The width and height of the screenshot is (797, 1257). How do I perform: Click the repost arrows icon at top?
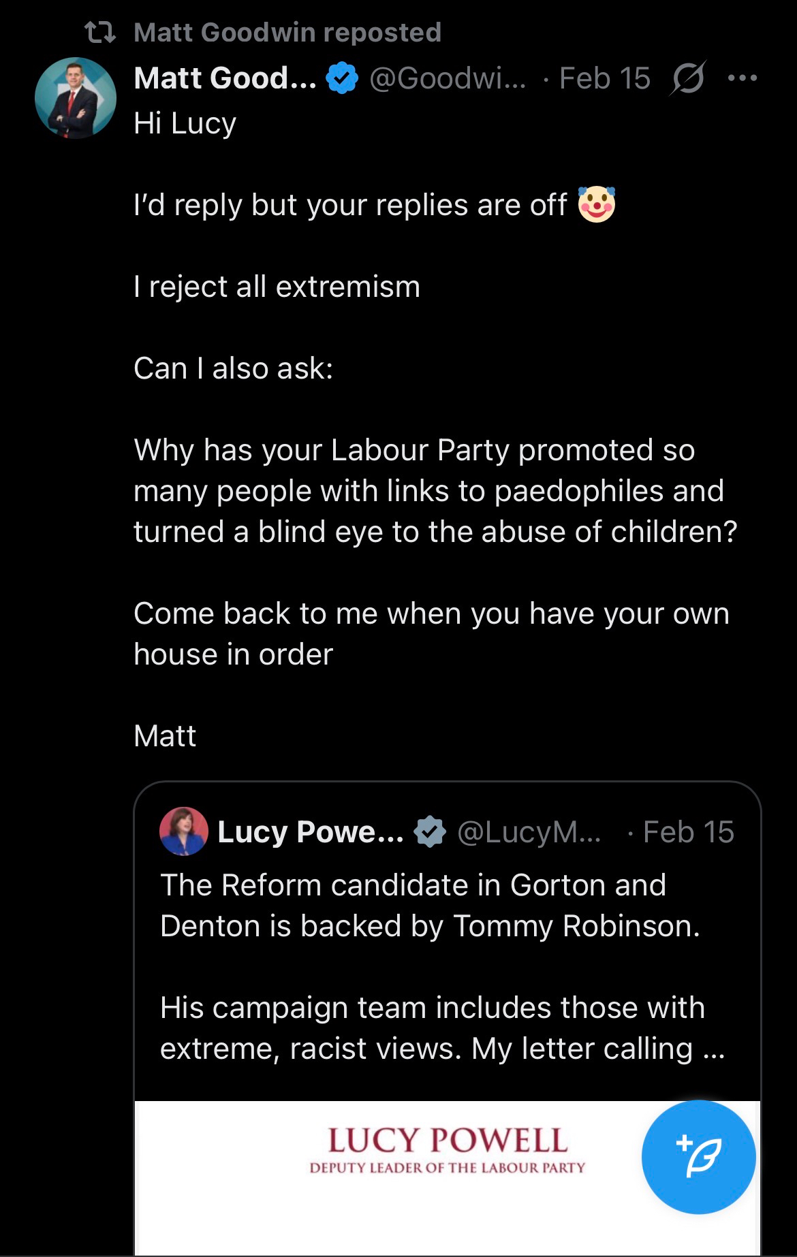coord(99,32)
